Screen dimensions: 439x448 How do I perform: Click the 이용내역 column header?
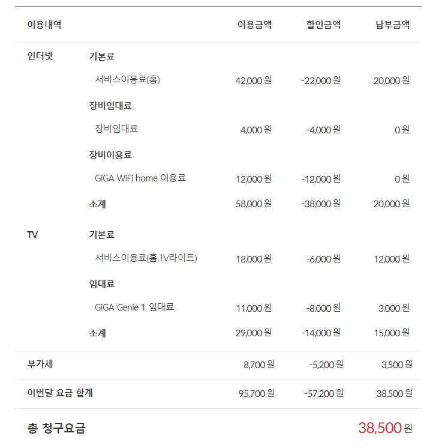coord(44,25)
